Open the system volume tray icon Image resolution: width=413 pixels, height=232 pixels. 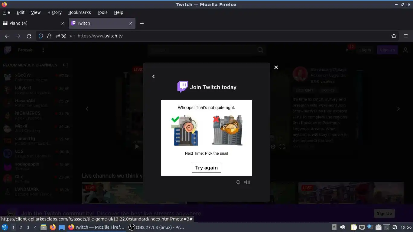(343, 227)
